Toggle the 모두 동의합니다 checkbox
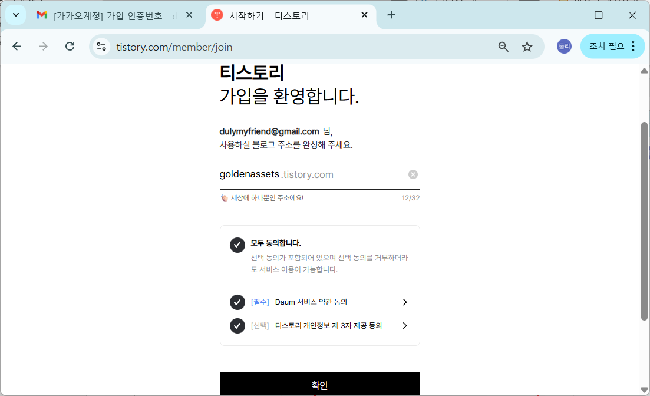 tap(237, 245)
